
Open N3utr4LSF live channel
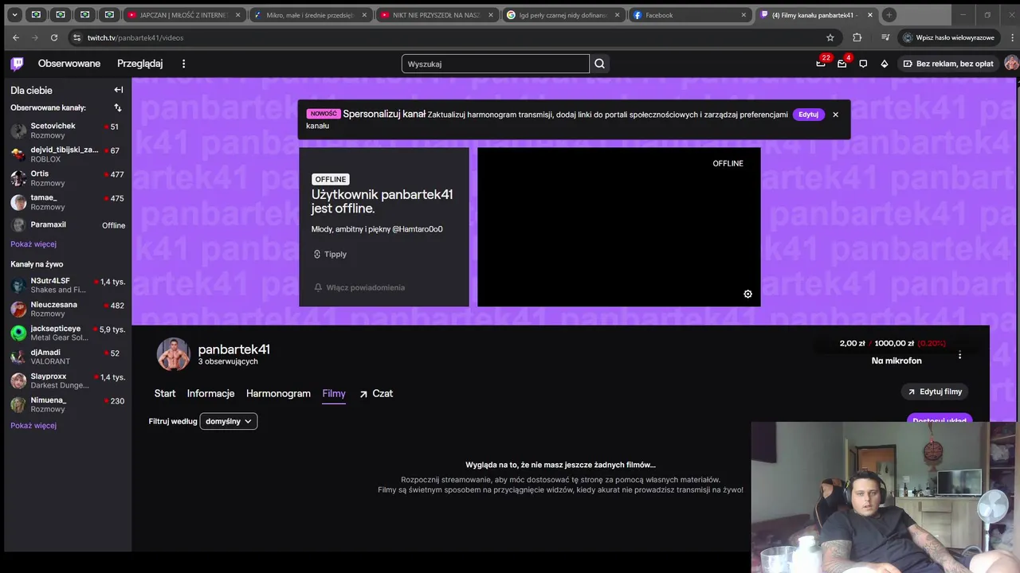[x=68, y=286]
